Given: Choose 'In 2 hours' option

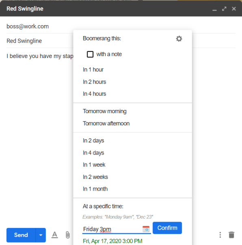Looking at the screenshot, I should coord(94,82).
